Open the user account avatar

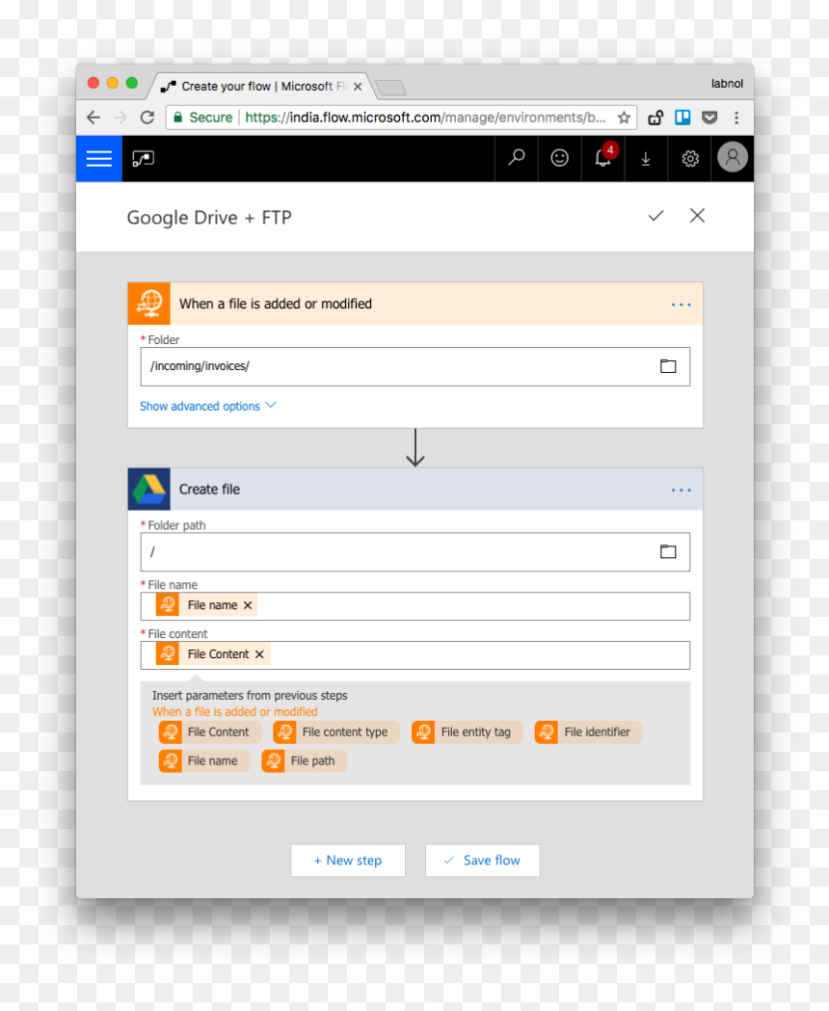tap(733, 157)
